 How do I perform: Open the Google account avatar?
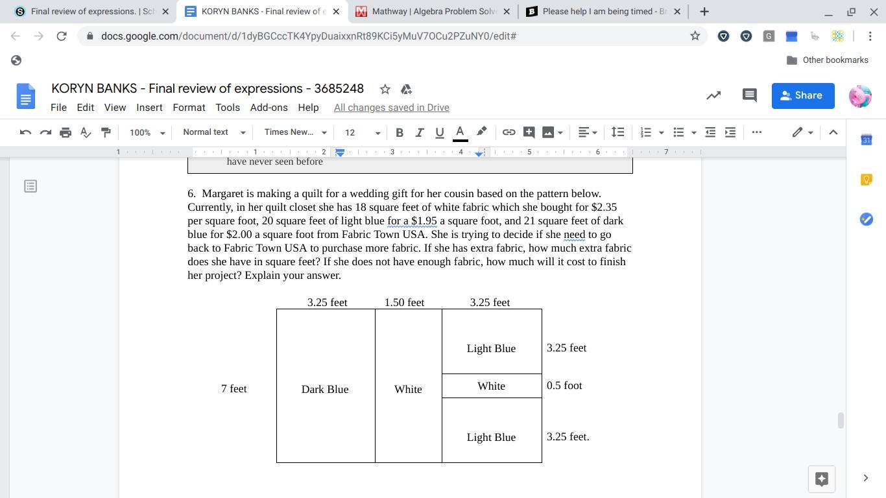[860, 96]
